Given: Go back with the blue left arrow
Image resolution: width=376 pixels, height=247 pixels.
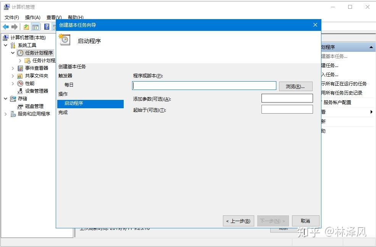Looking at the screenshot, I should tap(6, 27).
